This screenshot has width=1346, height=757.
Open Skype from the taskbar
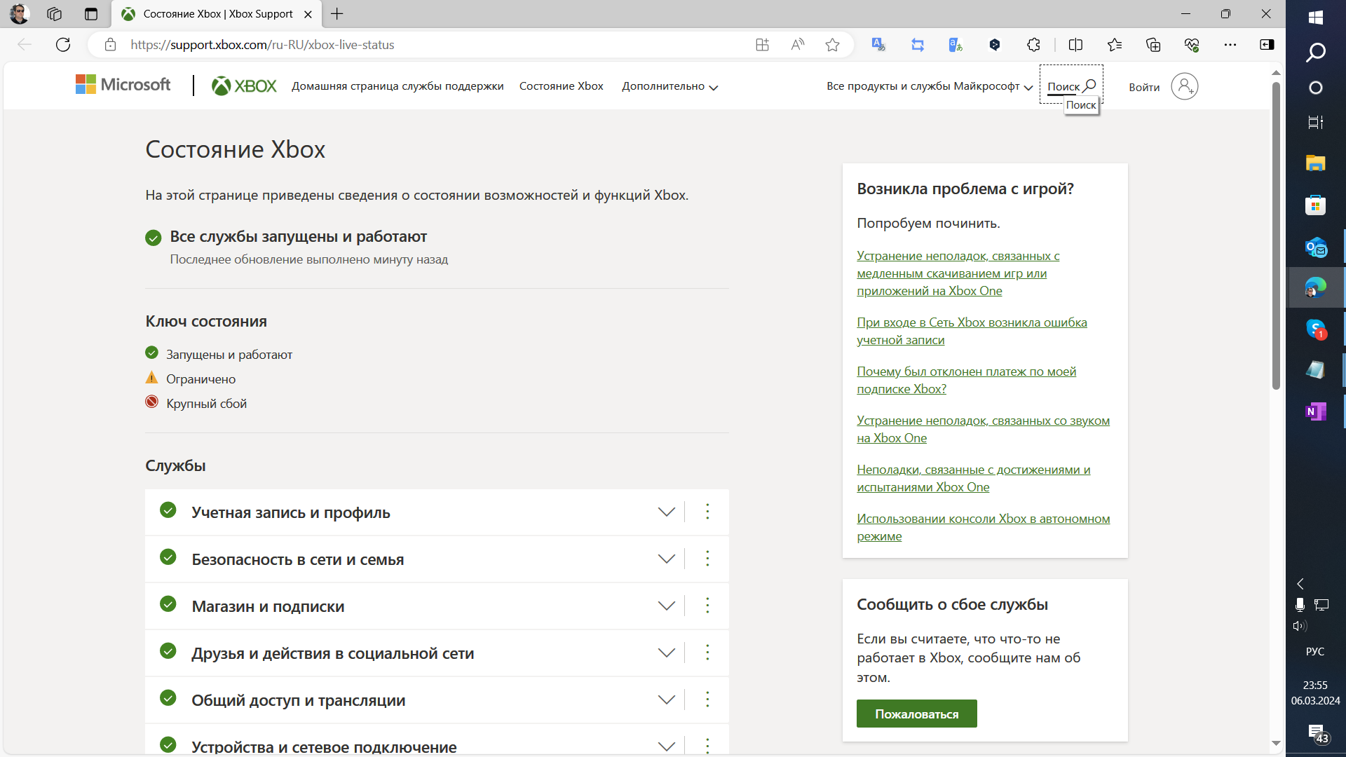[1316, 329]
